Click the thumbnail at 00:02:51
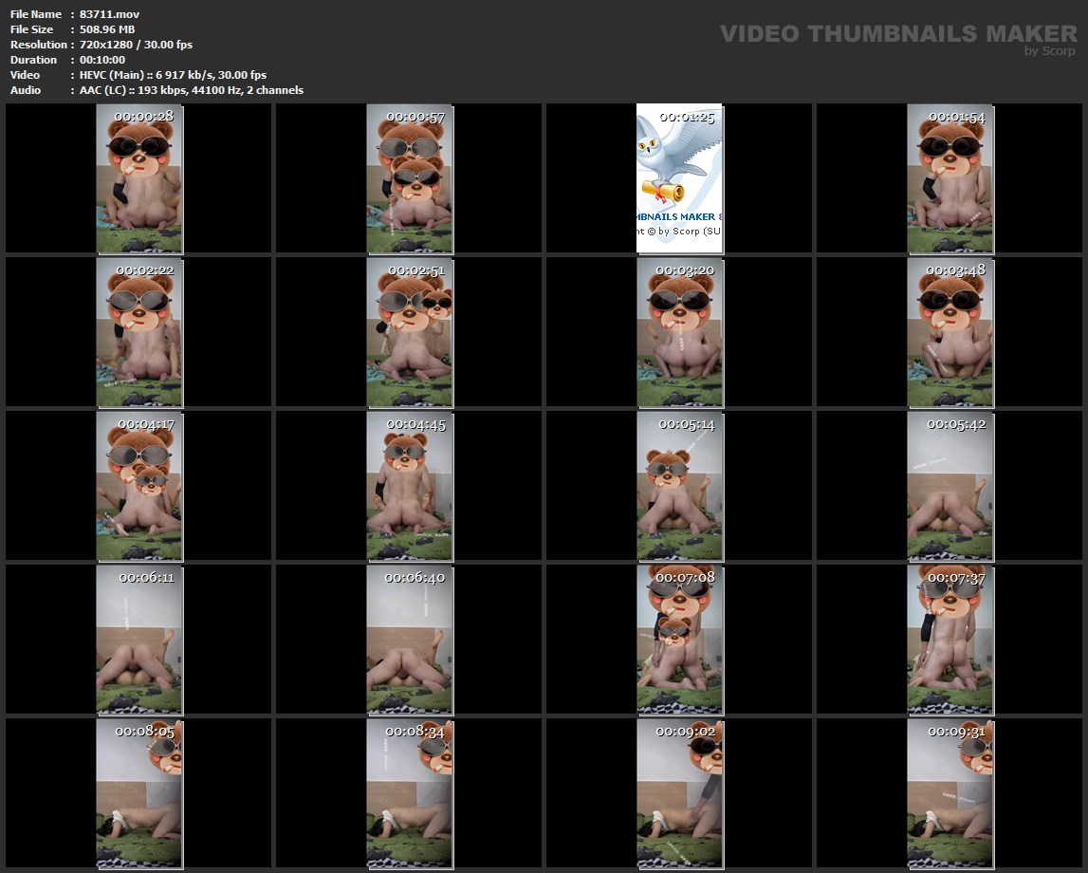 point(410,332)
